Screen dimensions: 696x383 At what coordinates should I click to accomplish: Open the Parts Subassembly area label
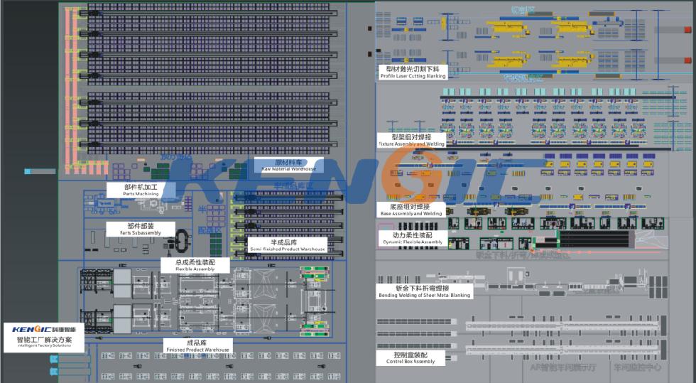point(141,229)
